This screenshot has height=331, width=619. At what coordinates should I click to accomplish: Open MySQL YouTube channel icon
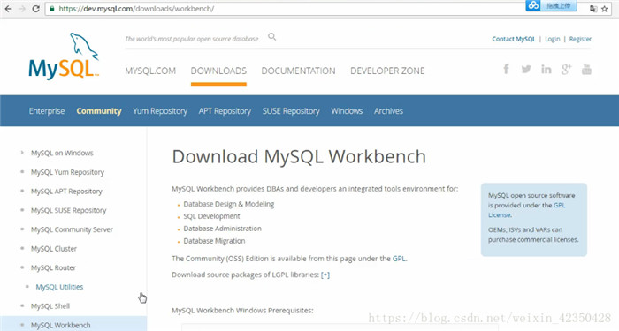click(586, 70)
